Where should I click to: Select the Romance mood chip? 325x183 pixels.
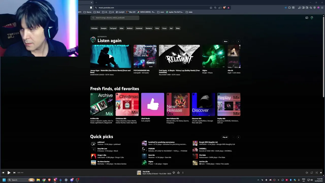click(x=149, y=28)
